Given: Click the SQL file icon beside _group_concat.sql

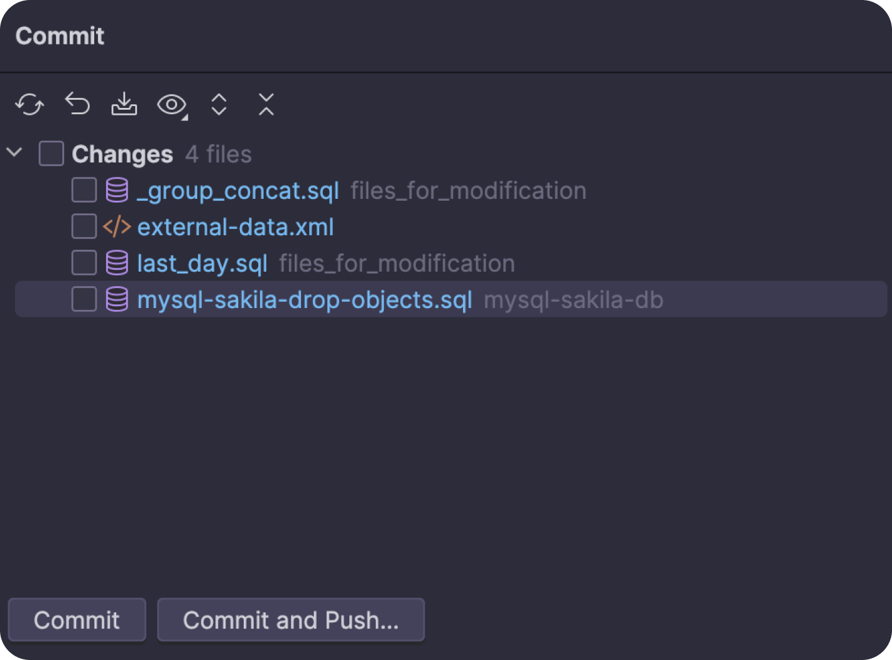Looking at the screenshot, I should (116, 190).
